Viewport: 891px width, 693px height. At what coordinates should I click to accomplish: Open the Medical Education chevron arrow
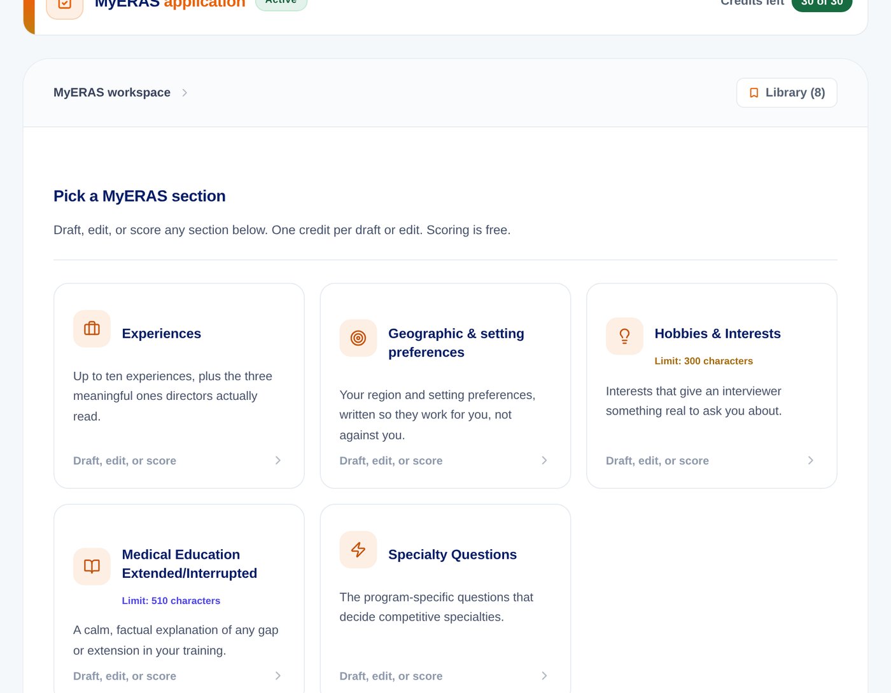278,676
